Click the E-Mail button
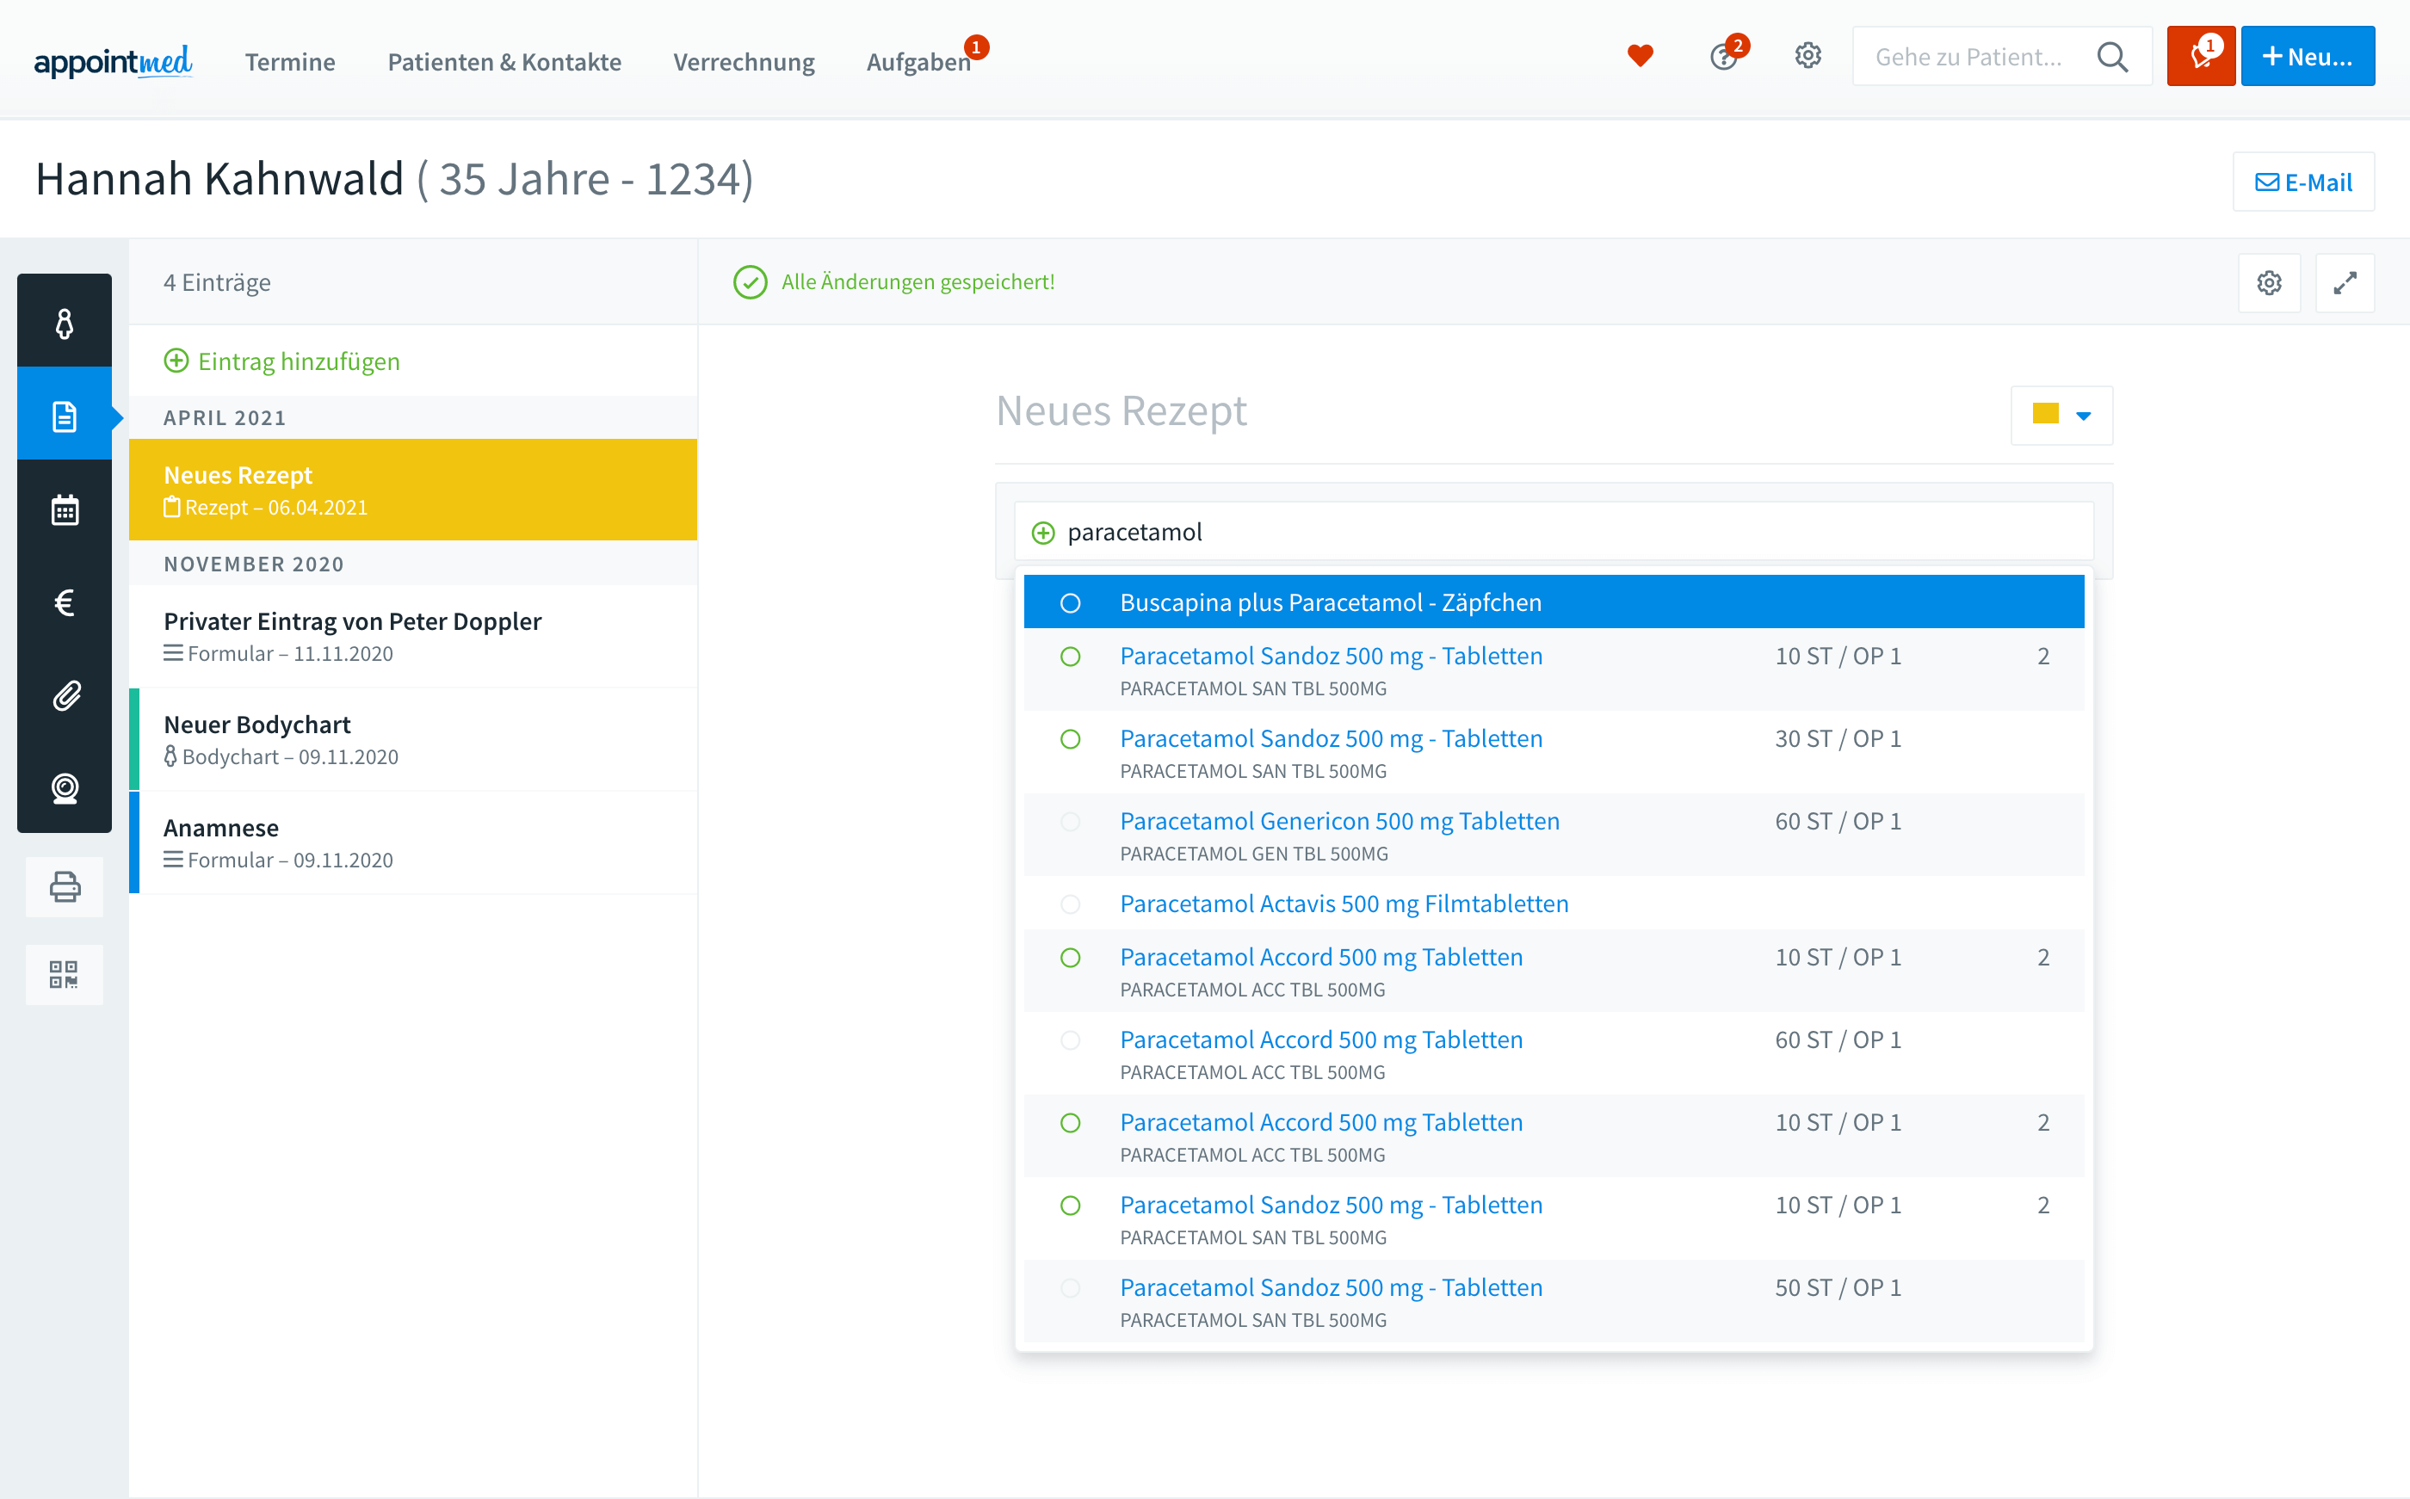This screenshot has height=1499, width=2410. [2303, 182]
